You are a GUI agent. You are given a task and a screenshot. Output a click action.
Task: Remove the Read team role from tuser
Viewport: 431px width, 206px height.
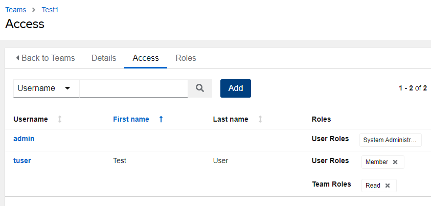(x=388, y=186)
